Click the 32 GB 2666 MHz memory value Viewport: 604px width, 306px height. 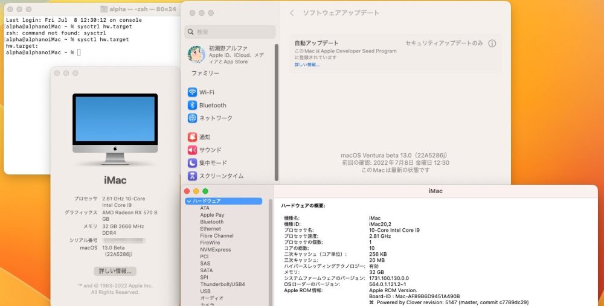pyautogui.click(x=123, y=230)
